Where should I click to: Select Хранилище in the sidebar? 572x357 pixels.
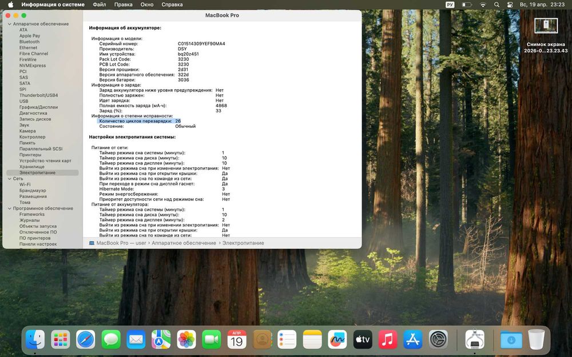pos(31,167)
